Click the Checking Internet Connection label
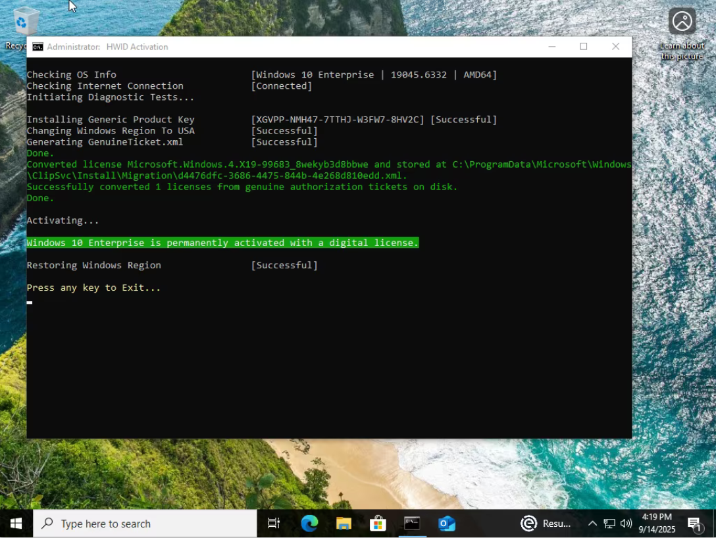This screenshot has height=538, width=716. coord(105,86)
